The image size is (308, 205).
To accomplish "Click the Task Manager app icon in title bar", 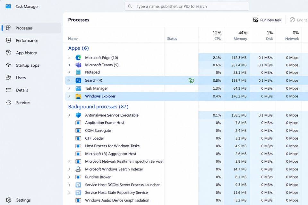I will 8,6.
